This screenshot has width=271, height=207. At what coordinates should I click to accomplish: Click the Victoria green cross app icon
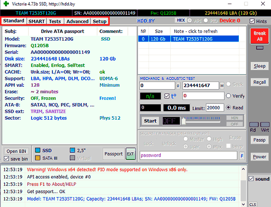pyautogui.click(x=6, y=4)
